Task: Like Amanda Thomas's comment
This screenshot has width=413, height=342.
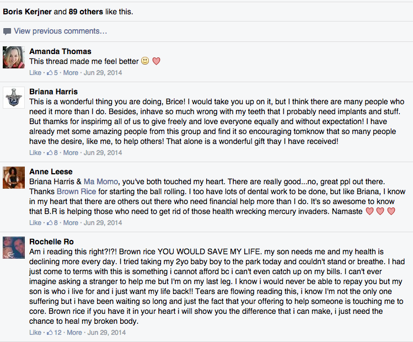Action: [35, 73]
